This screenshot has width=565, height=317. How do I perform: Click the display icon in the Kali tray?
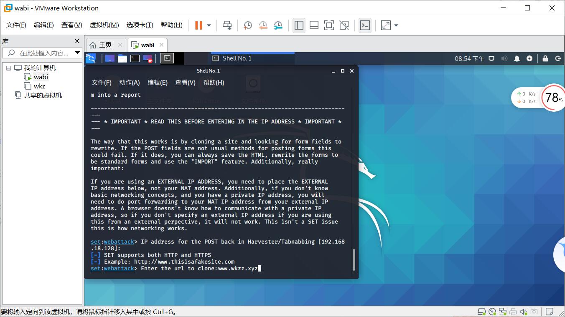tap(492, 58)
